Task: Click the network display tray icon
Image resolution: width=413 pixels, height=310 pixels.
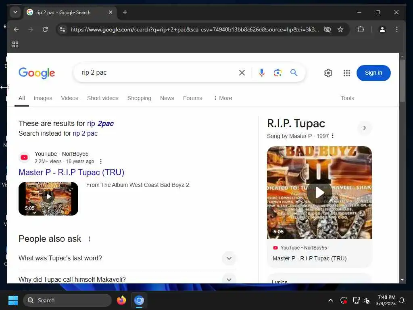Action: [356, 300]
